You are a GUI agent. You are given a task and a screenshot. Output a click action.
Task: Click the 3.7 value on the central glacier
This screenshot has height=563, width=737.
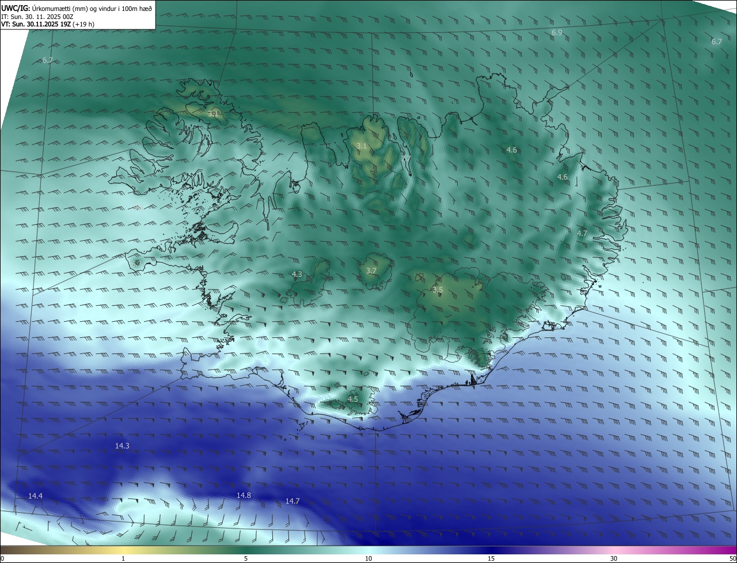371,271
